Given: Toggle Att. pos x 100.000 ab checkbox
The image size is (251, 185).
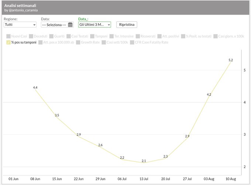Looking at the screenshot, I should pyautogui.click(x=41, y=42).
